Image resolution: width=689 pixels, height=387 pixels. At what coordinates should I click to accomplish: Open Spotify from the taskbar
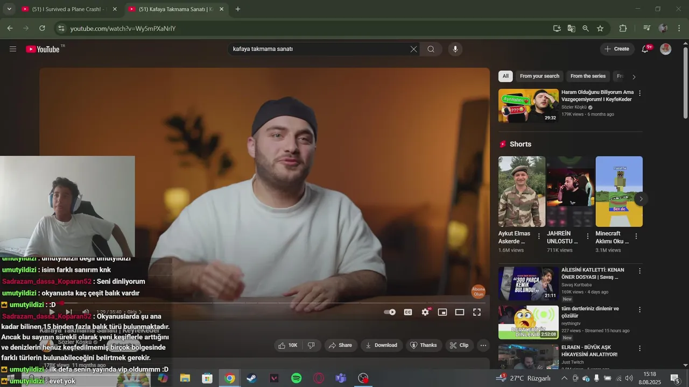pyautogui.click(x=296, y=378)
